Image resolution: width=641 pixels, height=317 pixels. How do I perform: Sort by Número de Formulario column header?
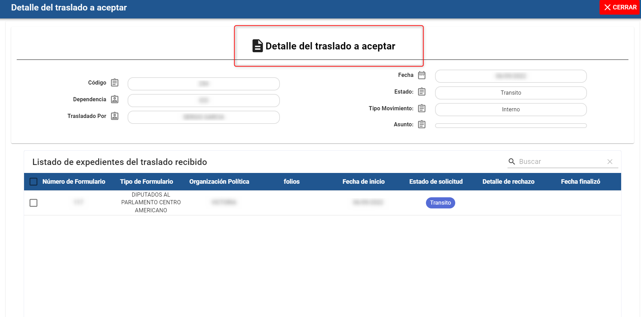(x=74, y=182)
